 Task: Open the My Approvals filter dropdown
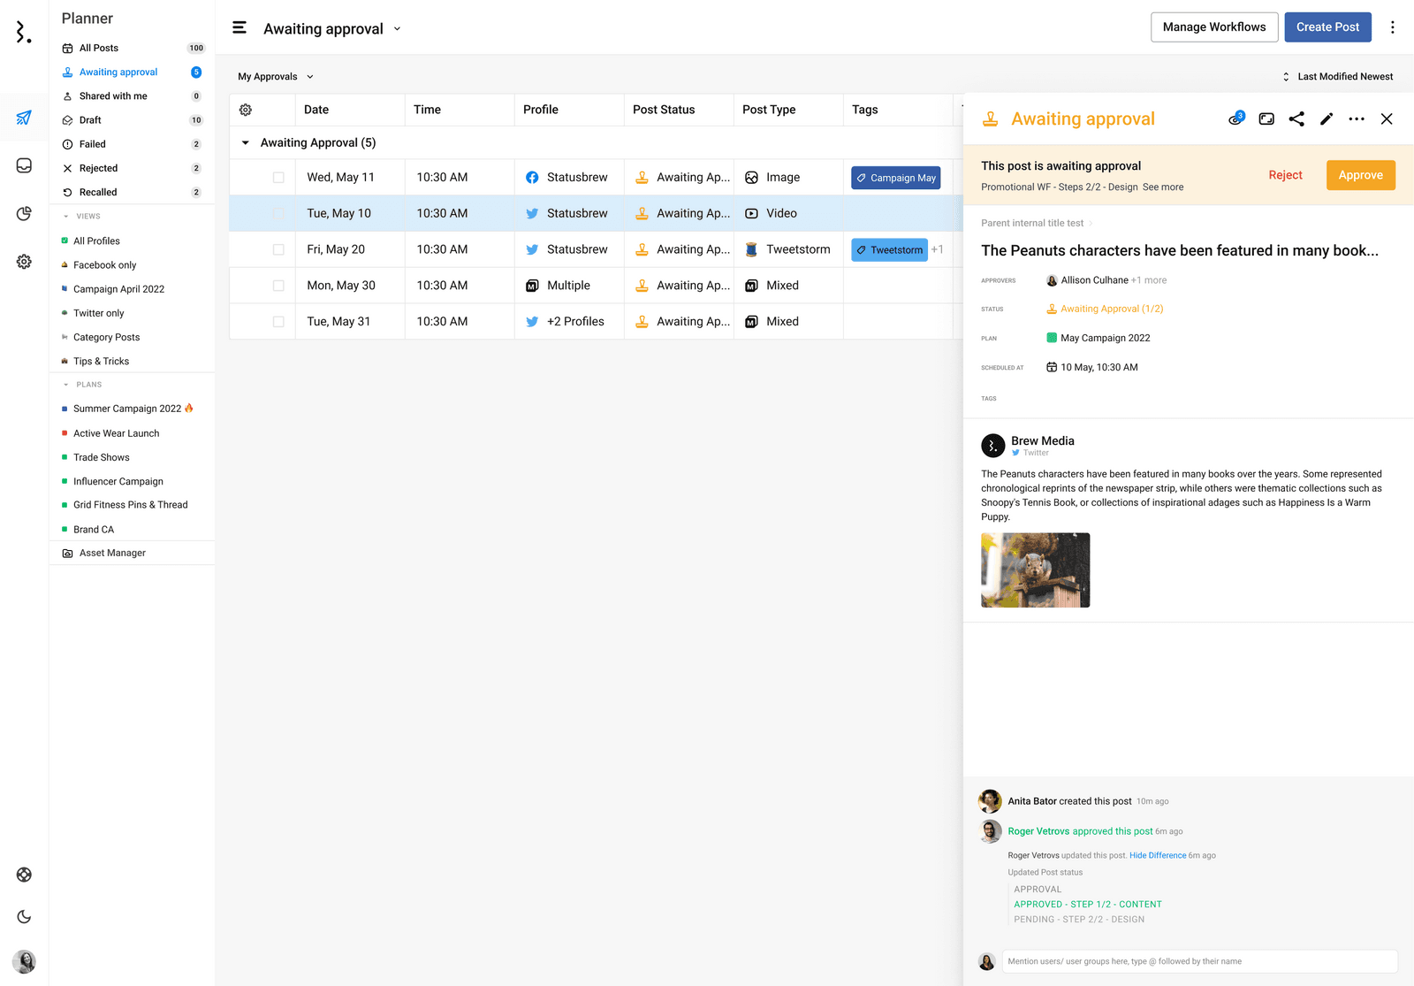tap(276, 77)
